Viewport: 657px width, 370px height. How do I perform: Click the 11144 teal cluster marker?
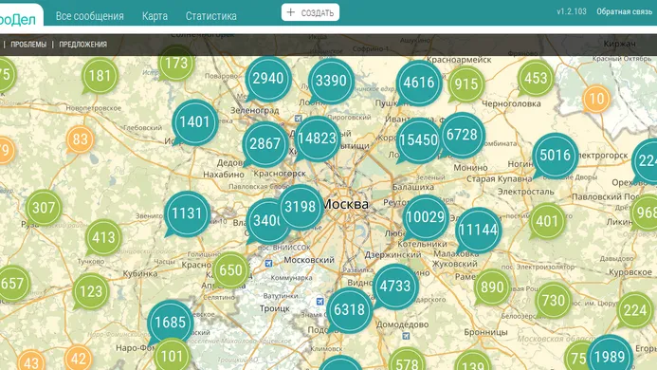pos(478,230)
